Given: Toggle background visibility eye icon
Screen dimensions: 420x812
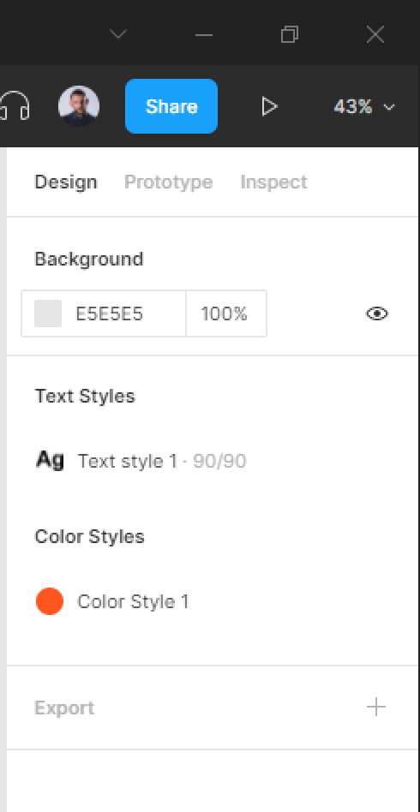Looking at the screenshot, I should pyautogui.click(x=377, y=313).
